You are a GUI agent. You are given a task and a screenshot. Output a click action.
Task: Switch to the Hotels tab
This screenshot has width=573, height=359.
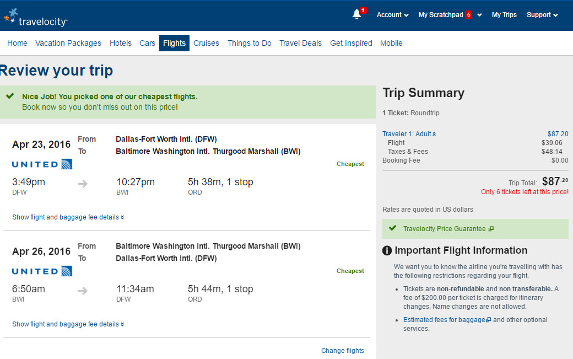(x=121, y=43)
